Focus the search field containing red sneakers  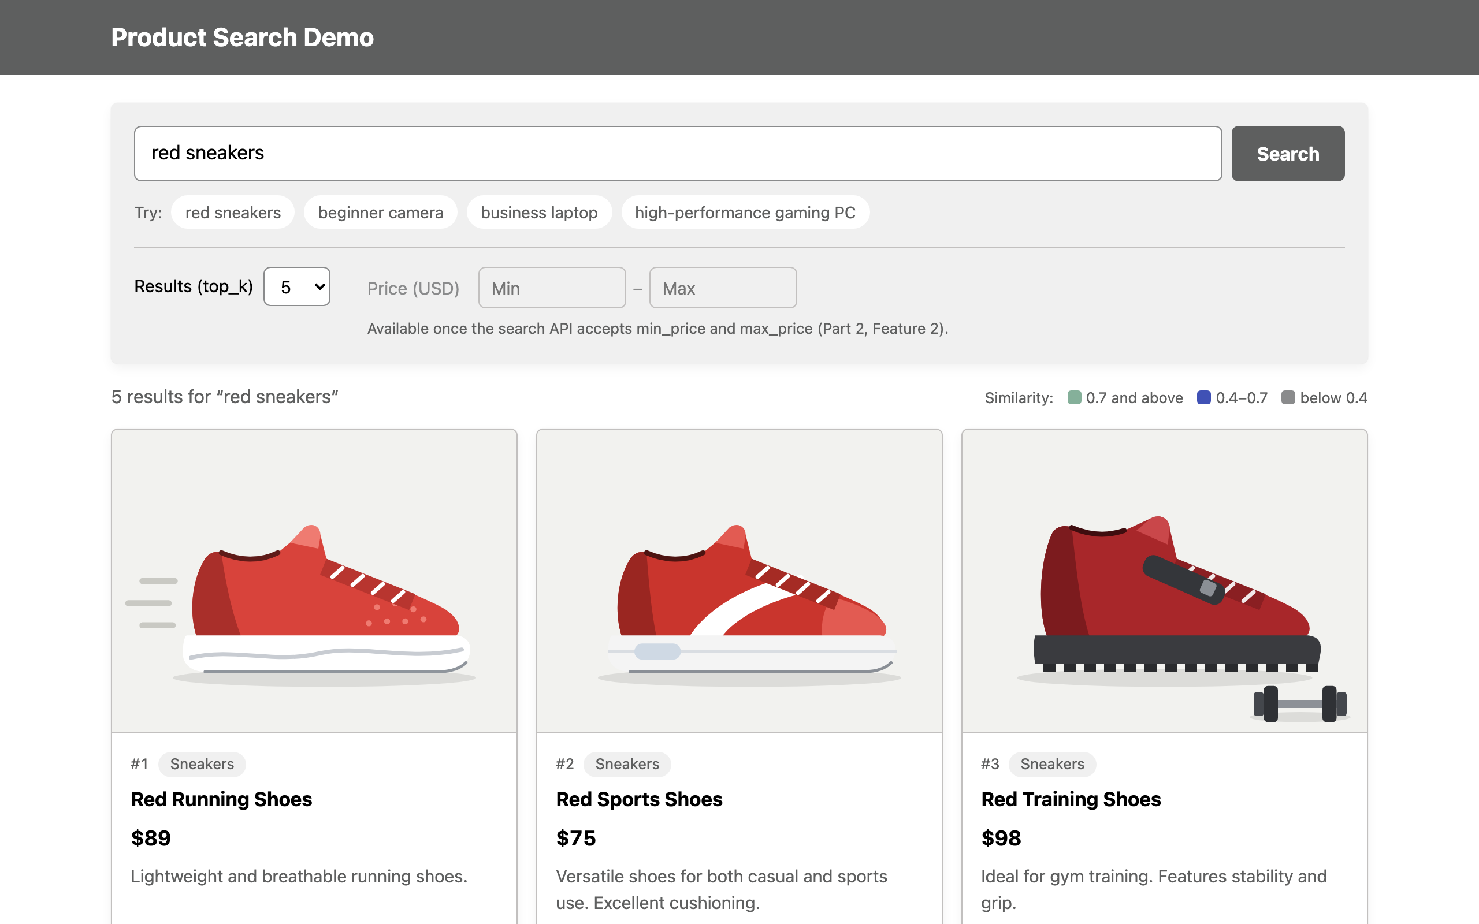tap(678, 154)
